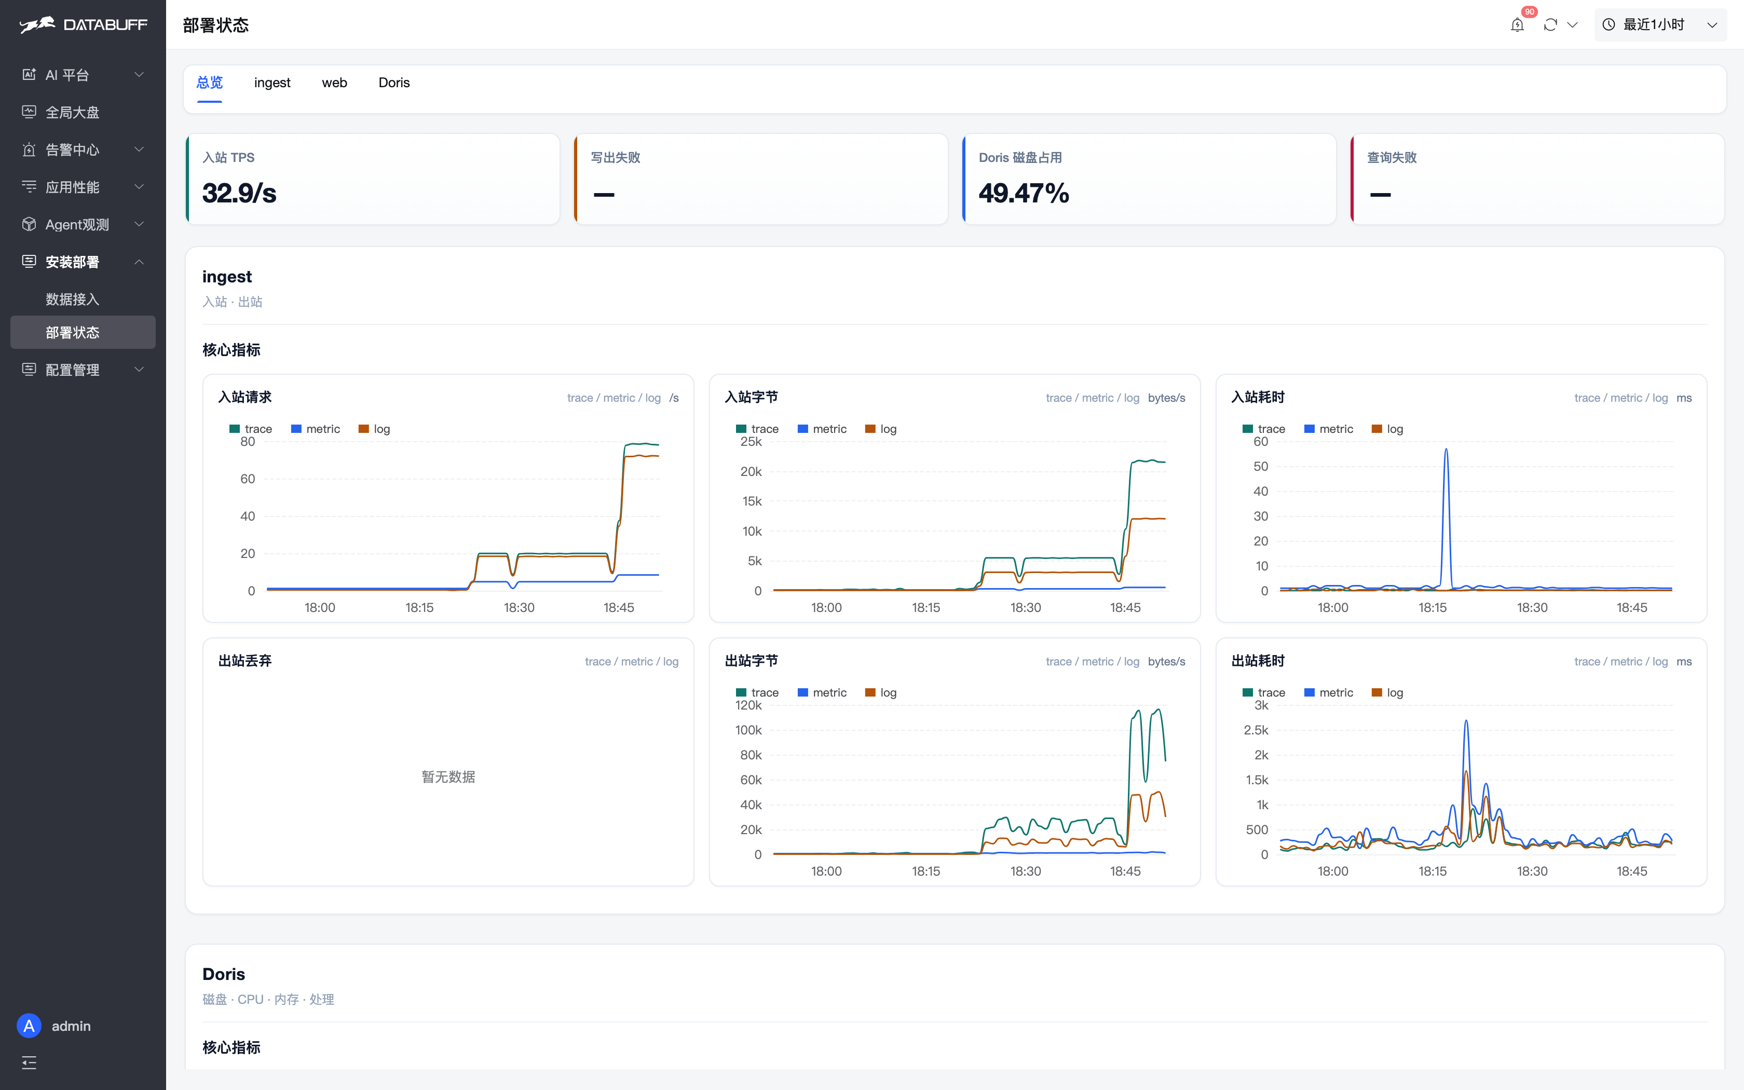Click the 全局大盘 monitor icon
This screenshot has width=1744, height=1090.
coord(29,112)
